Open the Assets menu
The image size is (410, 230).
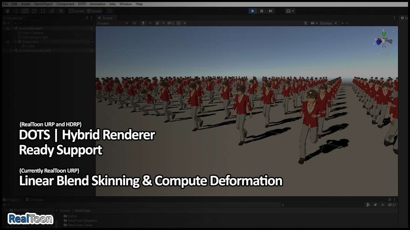pos(26,4)
